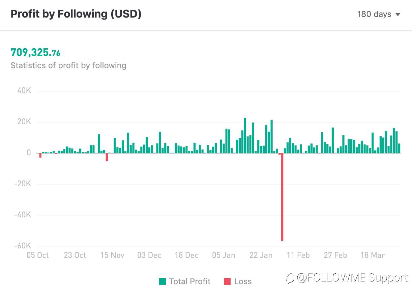Screen dimensions: 412x295
Task: Click the Total Profit legend label
Action: tap(190, 281)
